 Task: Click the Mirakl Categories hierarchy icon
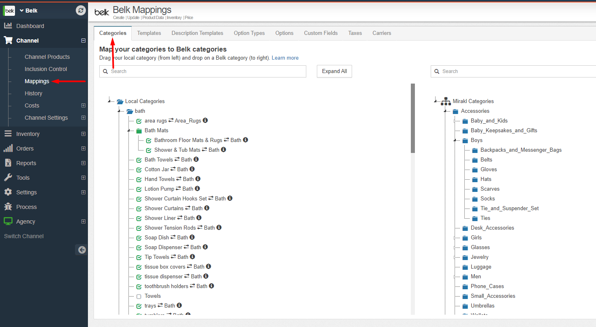[446, 101]
